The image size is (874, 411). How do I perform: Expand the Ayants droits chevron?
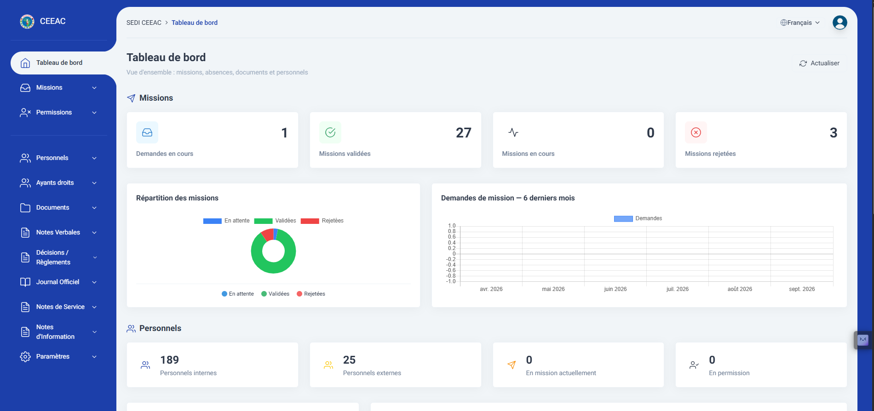pos(94,183)
